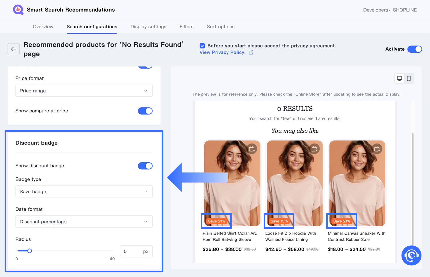Open the Data format dropdown
This screenshot has width=430, height=277.
84,222
